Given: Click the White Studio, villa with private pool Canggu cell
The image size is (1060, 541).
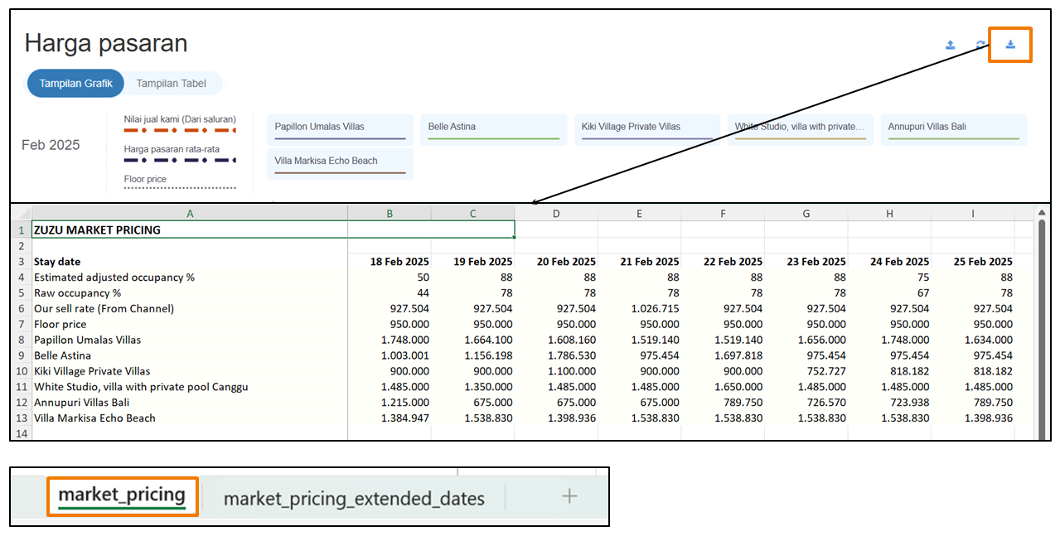Looking at the screenshot, I should click(x=190, y=387).
